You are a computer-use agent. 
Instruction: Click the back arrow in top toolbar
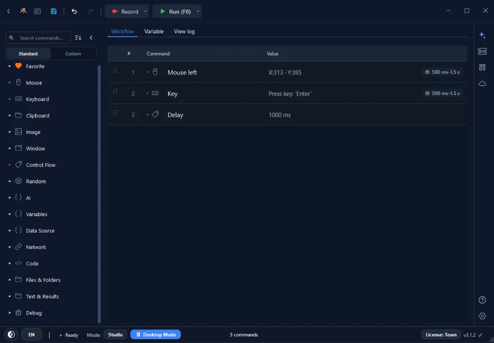[9, 12]
